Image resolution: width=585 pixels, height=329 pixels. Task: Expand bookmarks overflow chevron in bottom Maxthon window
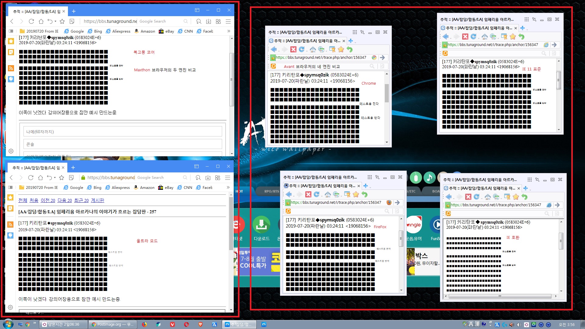[228, 187]
